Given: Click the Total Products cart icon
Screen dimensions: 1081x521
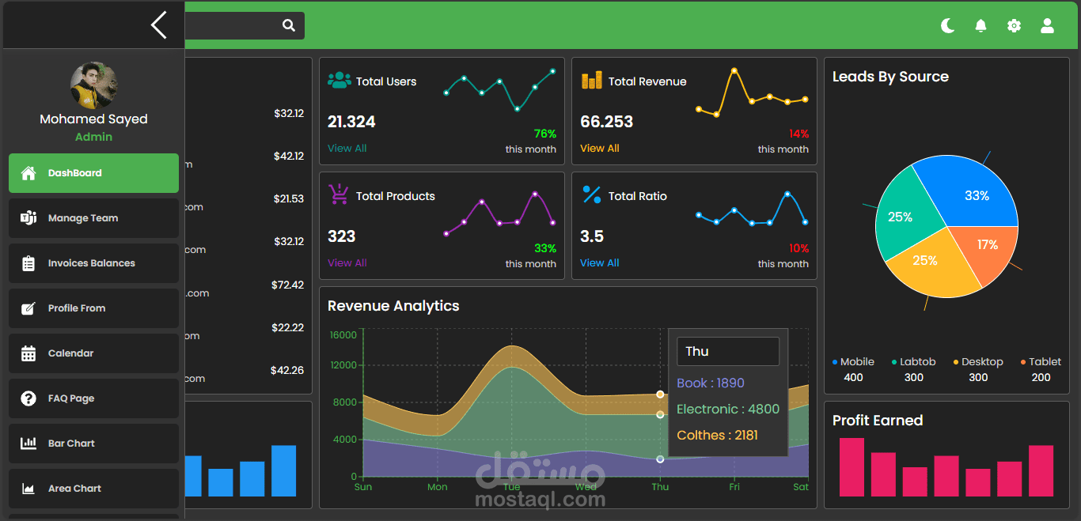Looking at the screenshot, I should coord(339,194).
